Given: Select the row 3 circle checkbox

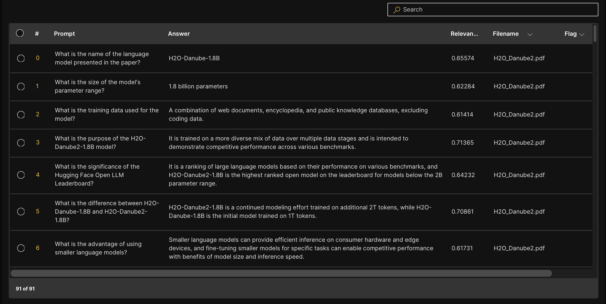Looking at the screenshot, I should (x=21, y=143).
